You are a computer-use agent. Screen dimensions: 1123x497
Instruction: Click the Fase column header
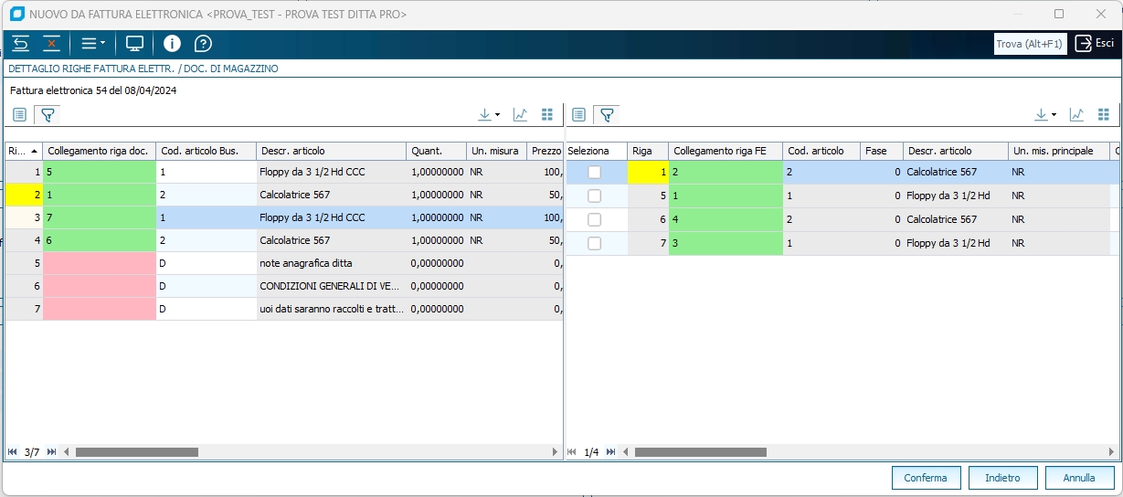pos(882,151)
